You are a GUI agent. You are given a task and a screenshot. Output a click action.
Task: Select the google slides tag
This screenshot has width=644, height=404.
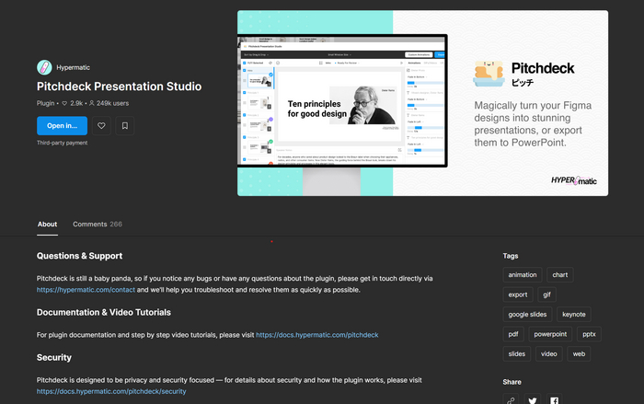click(x=527, y=315)
